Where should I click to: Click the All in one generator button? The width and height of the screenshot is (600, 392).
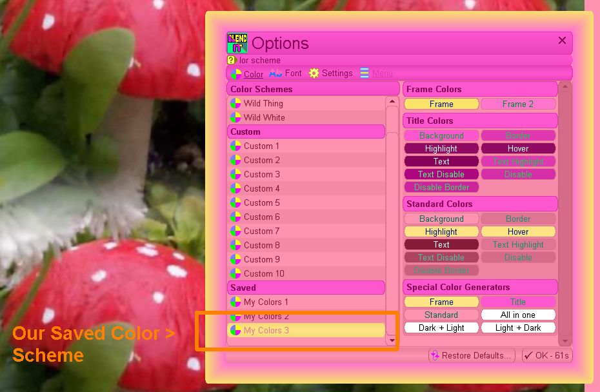(x=518, y=315)
